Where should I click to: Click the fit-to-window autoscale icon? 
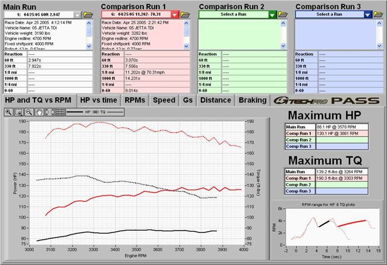click(50, 112)
